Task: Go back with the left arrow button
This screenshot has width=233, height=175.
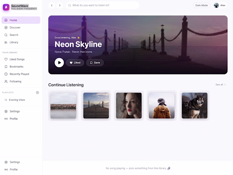Action: click(x=52, y=5)
